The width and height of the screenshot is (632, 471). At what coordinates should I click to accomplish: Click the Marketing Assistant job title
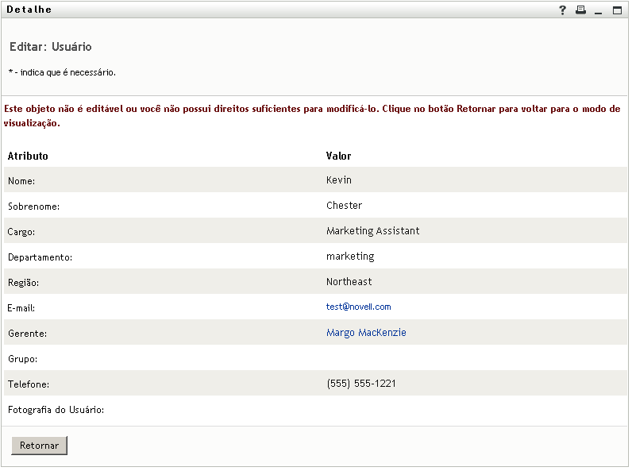point(372,231)
